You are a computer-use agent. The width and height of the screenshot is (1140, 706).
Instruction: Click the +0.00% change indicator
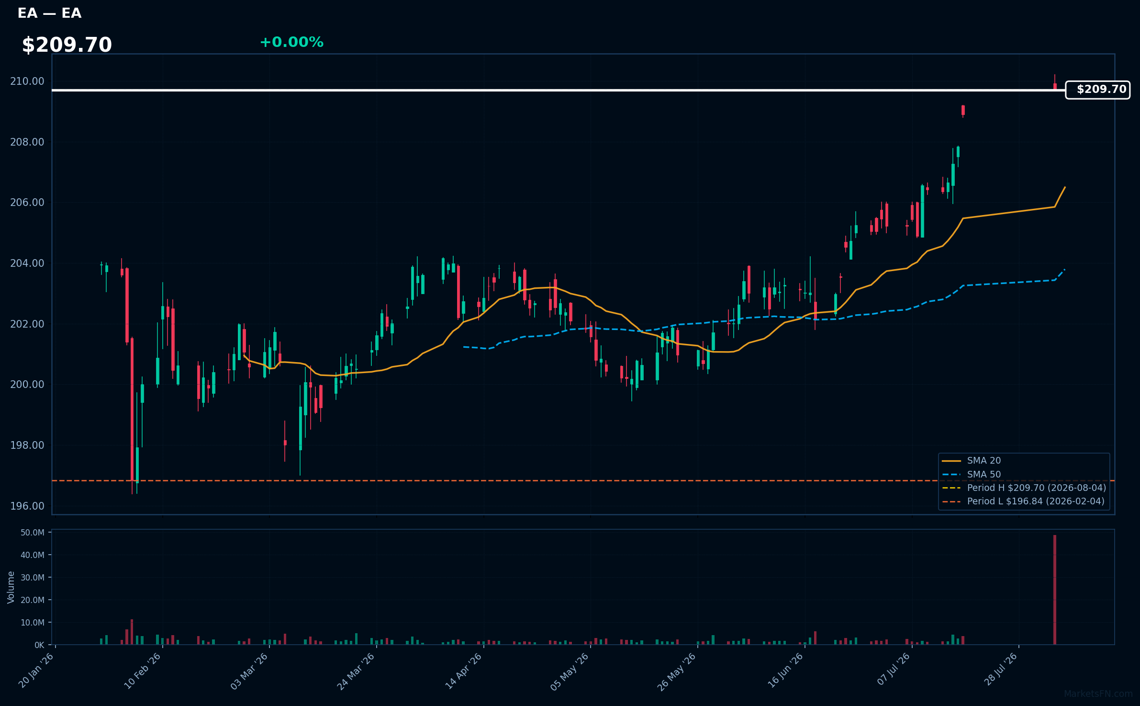(x=291, y=42)
